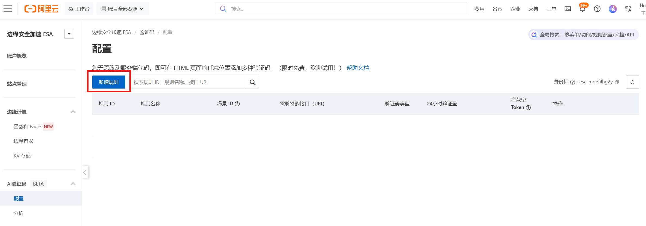
Task: Show help tooltip for 场景 ID
Action: click(x=237, y=104)
